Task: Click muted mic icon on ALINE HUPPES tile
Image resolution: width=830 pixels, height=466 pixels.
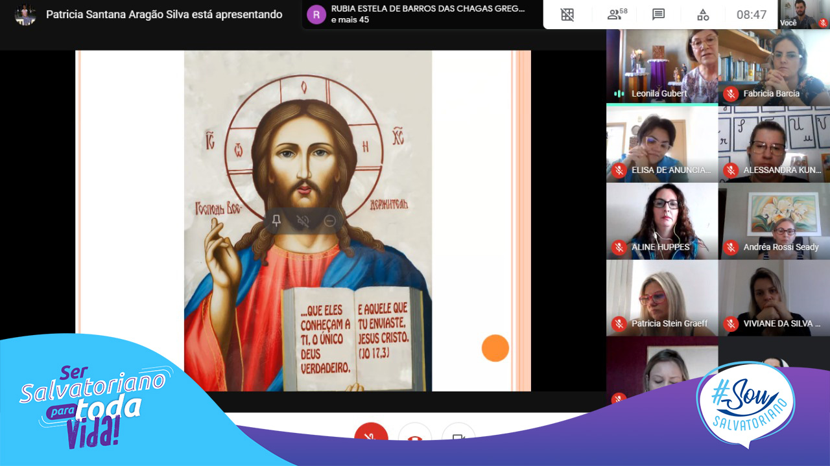Action: tap(619, 247)
